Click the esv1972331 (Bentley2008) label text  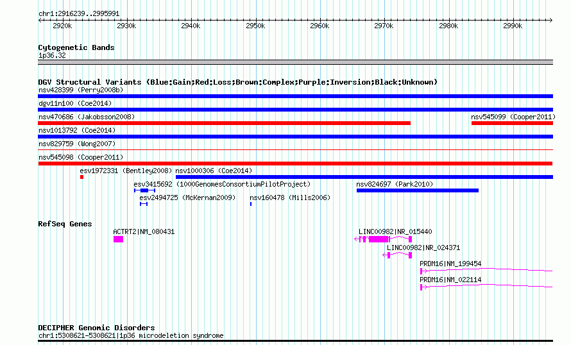point(126,171)
